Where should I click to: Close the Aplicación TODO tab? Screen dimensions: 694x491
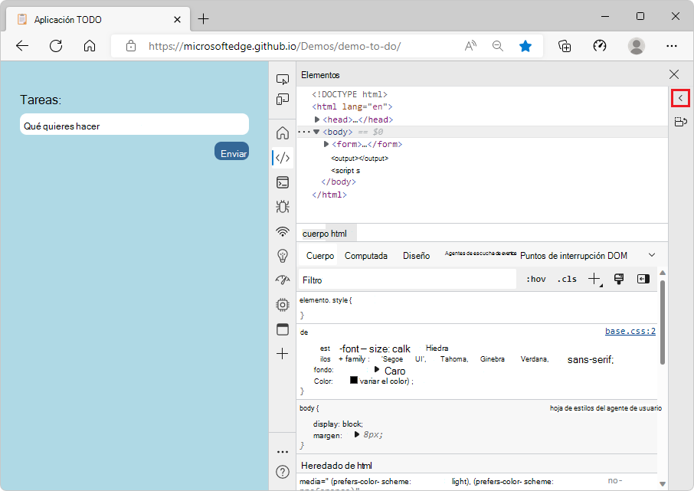pyautogui.click(x=177, y=19)
